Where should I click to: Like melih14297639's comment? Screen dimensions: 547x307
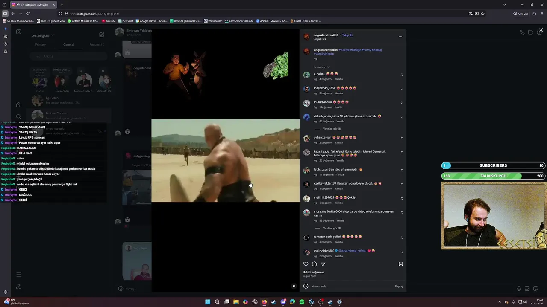pos(402,199)
